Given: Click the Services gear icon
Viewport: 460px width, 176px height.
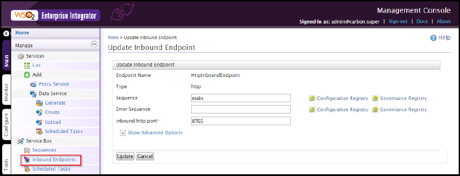Looking at the screenshot, I should (20, 56).
